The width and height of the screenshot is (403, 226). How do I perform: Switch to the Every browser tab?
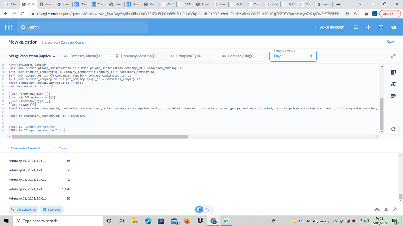tap(46, 4)
